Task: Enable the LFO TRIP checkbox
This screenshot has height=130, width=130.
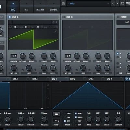Action: click(76, 121)
